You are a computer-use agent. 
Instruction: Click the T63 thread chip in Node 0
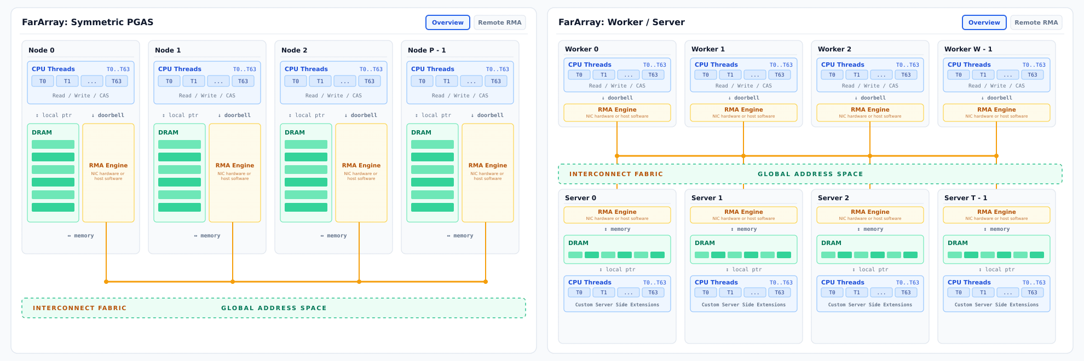pos(117,81)
